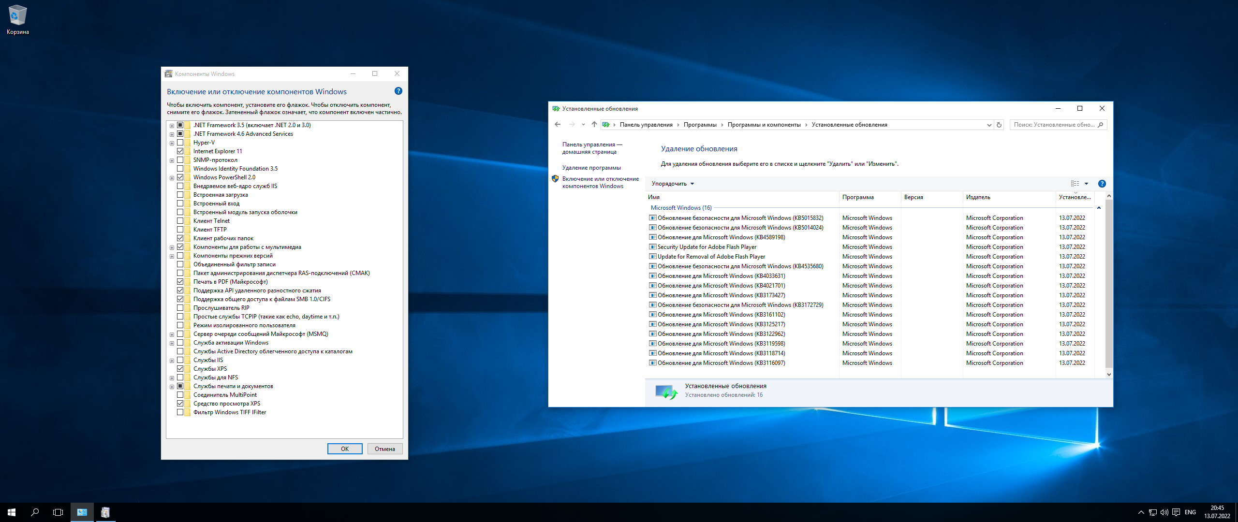Screen dimensions: 1238x522
Task: Sort by the Имя column header
Action: (742, 197)
